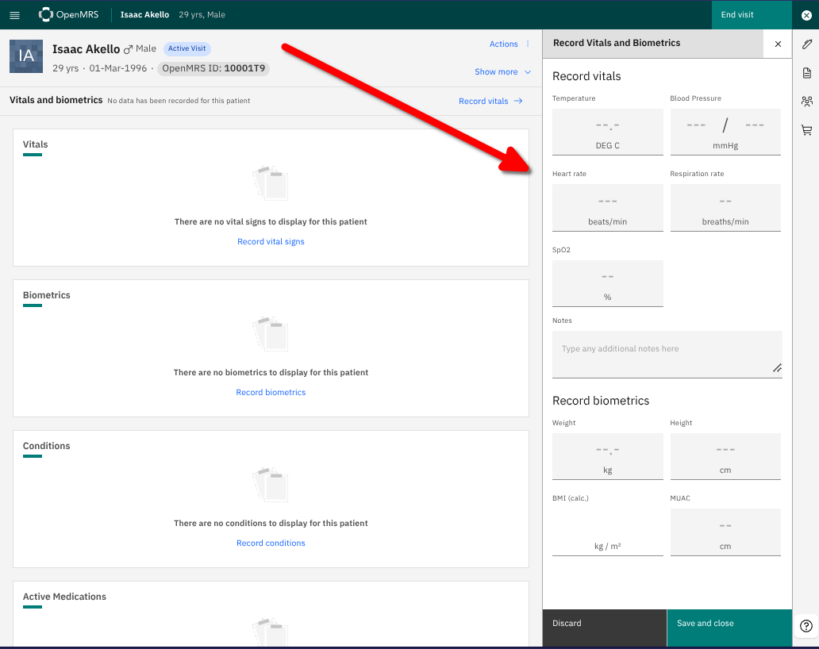The width and height of the screenshot is (819, 649).
Task: Open the hamburger navigation menu
Action: click(14, 15)
